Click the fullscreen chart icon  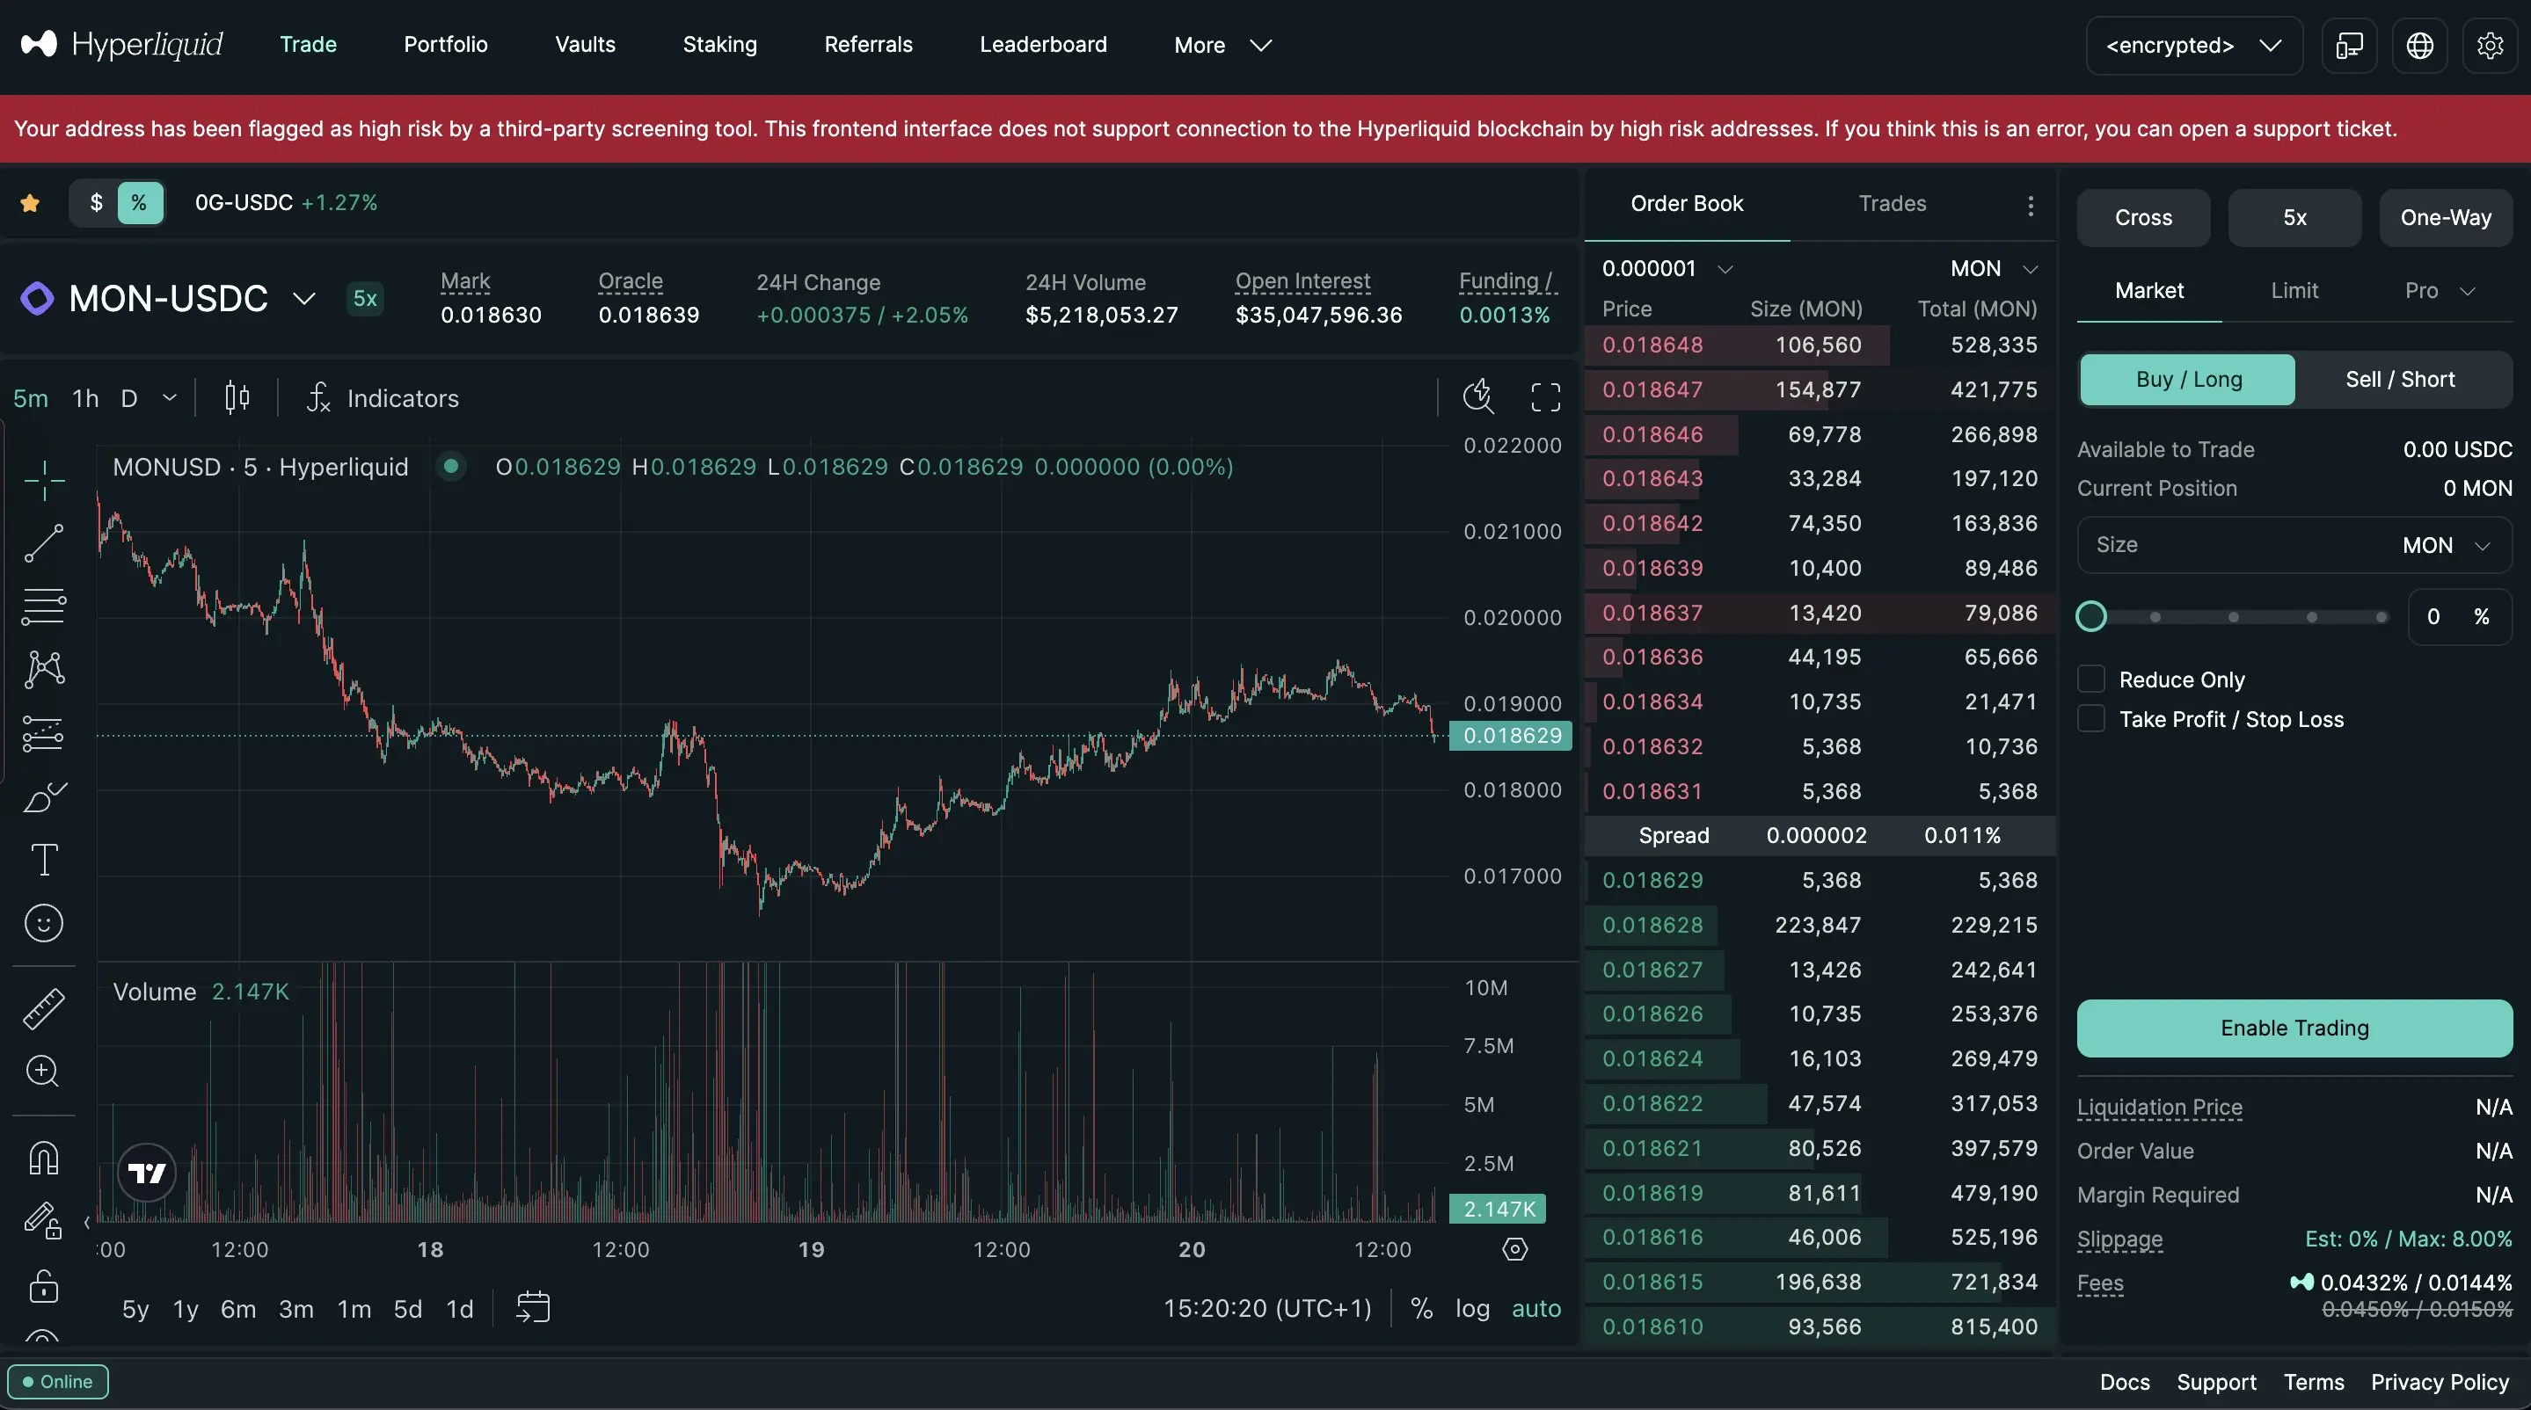(1545, 397)
